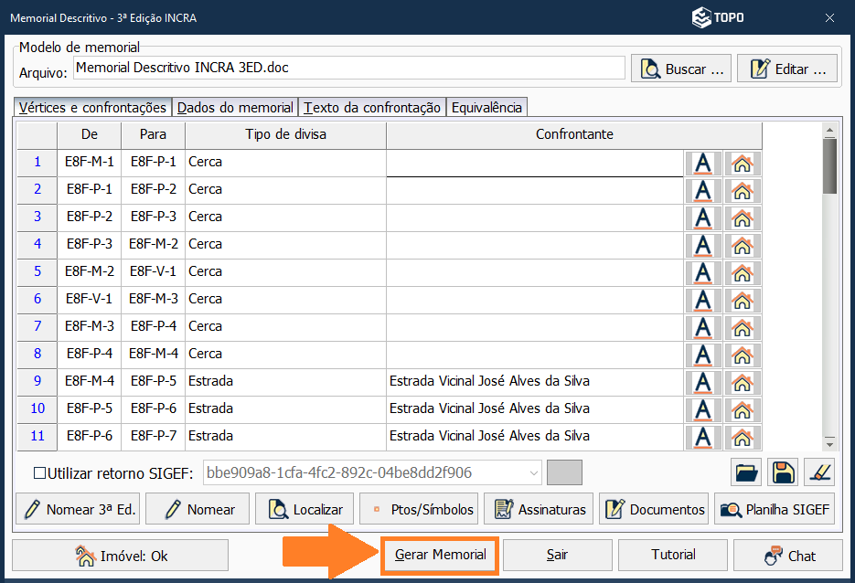
Task: Click the Gerar Memorial button
Action: [440, 556]
